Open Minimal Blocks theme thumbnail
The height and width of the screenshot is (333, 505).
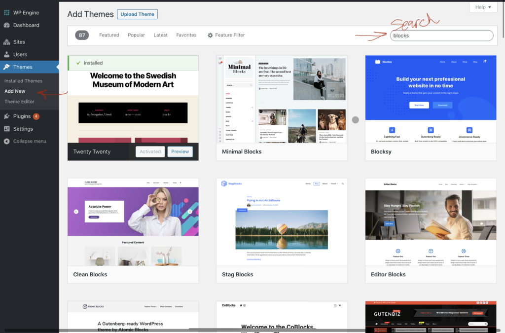282,99
